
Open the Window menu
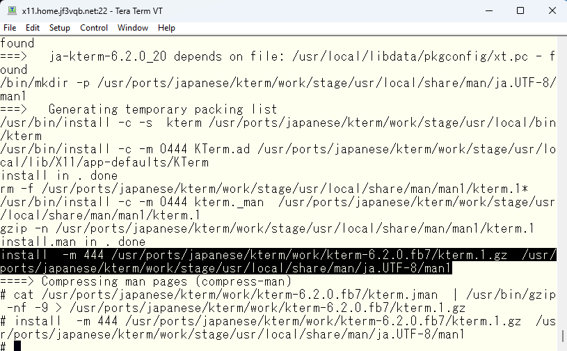pos(133,28)
